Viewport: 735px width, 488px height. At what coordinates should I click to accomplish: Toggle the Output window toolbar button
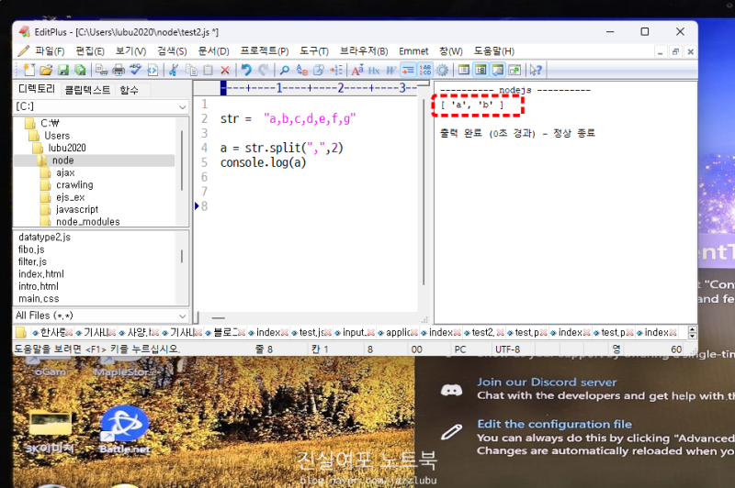pyautogui.click(x=498, y=71)
